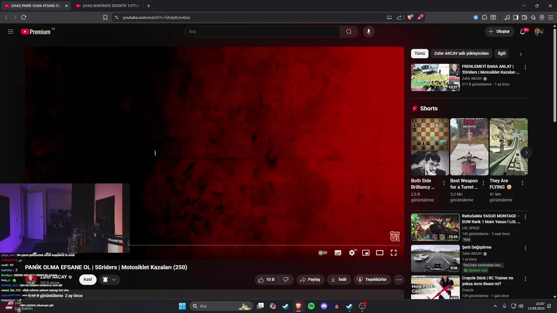The height and width of the screenshot is (313, 557).
Task: Toggle subtitles captions button
Action: [x=338, y=253]
